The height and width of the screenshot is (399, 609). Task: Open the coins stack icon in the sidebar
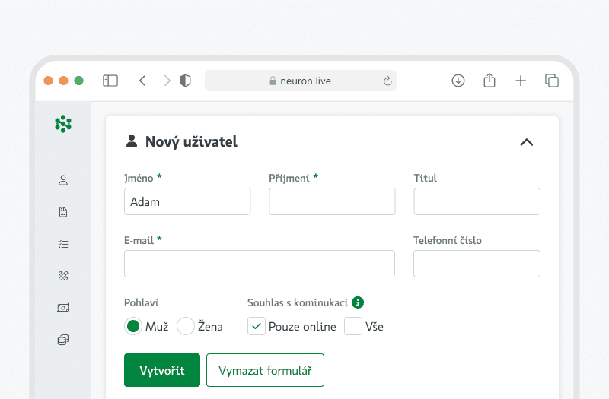tap(63, 340)
